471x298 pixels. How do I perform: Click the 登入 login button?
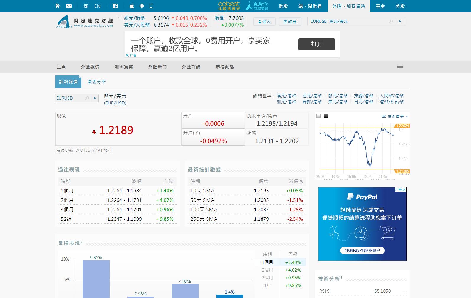pos(264,22)
